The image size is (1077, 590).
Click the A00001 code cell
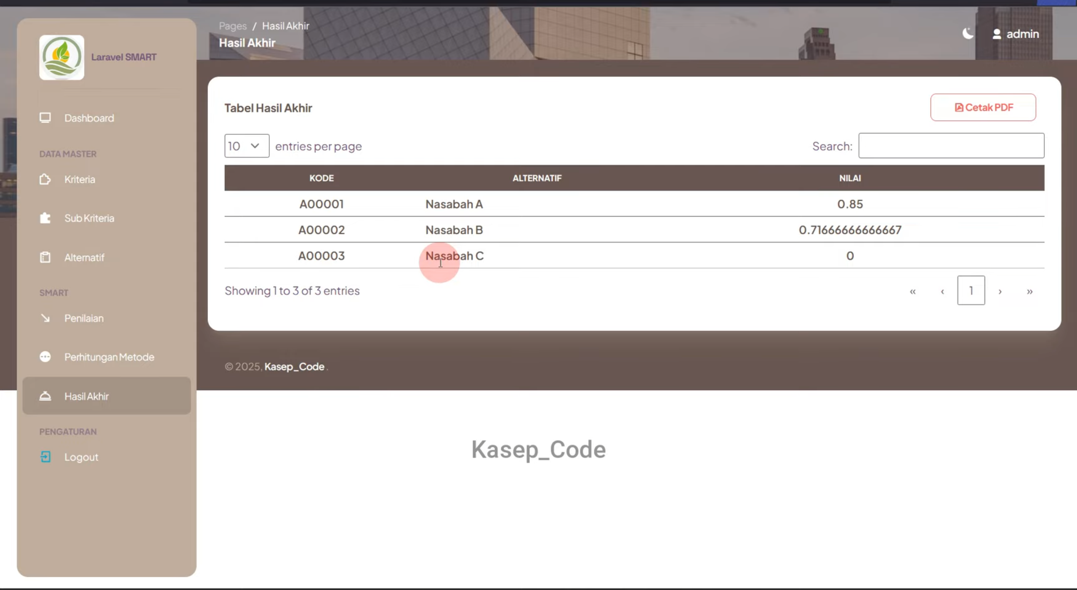(322, 204)
